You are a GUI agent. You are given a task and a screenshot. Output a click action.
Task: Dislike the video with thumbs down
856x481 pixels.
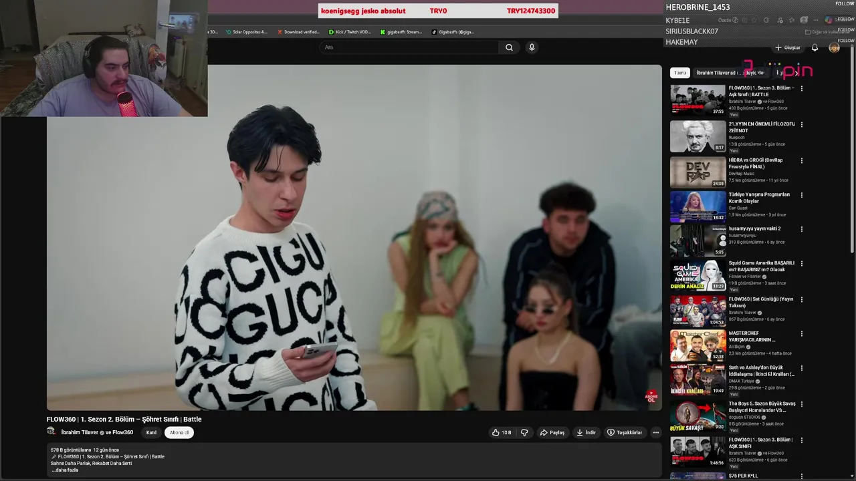524,432
